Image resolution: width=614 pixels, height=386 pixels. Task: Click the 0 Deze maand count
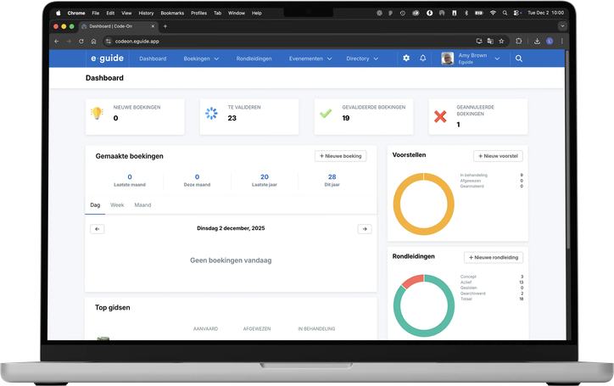click(197, 176)
